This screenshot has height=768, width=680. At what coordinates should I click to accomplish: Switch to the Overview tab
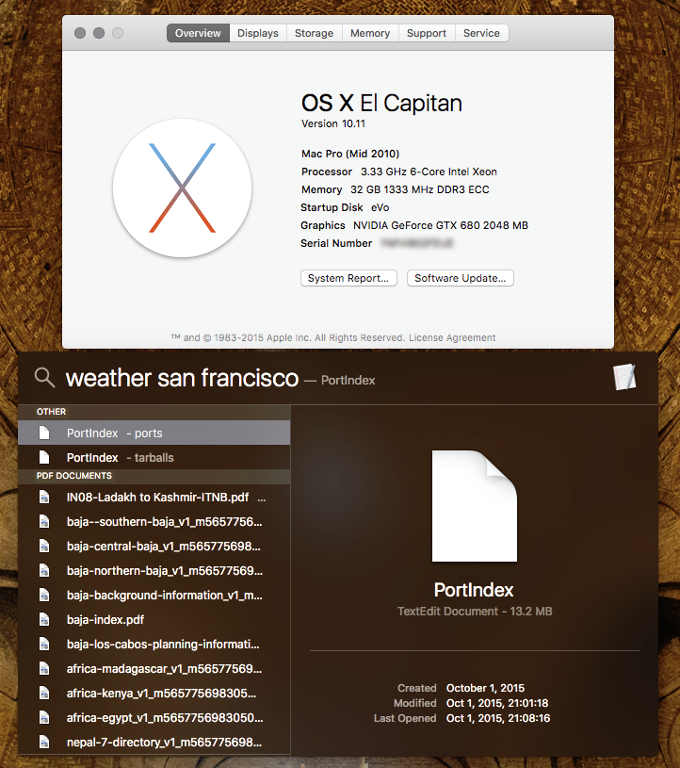click(x=198, y=33)
